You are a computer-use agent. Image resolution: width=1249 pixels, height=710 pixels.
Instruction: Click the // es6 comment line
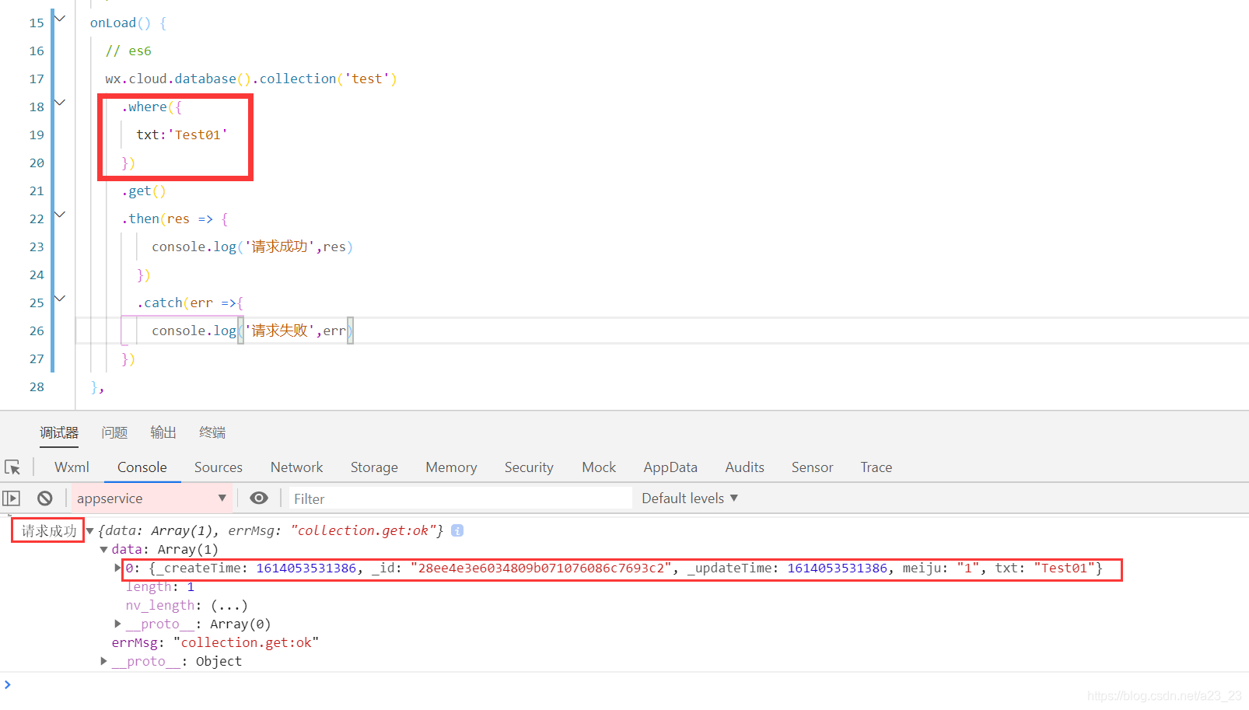[x=128, y=51]
